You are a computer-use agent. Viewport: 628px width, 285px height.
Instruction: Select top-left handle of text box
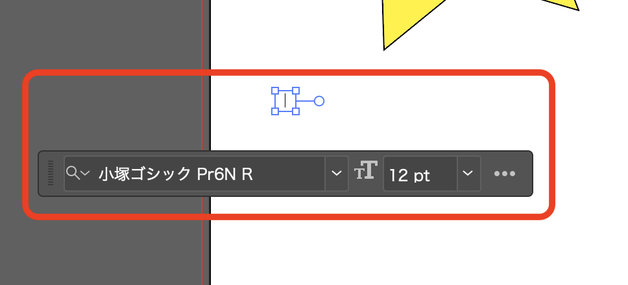tap(275, 91)
